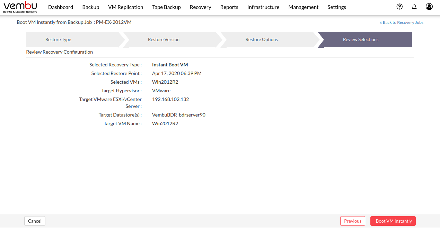Select datastore 'VembuBDR_bdrserver90' text

point(179,115)
